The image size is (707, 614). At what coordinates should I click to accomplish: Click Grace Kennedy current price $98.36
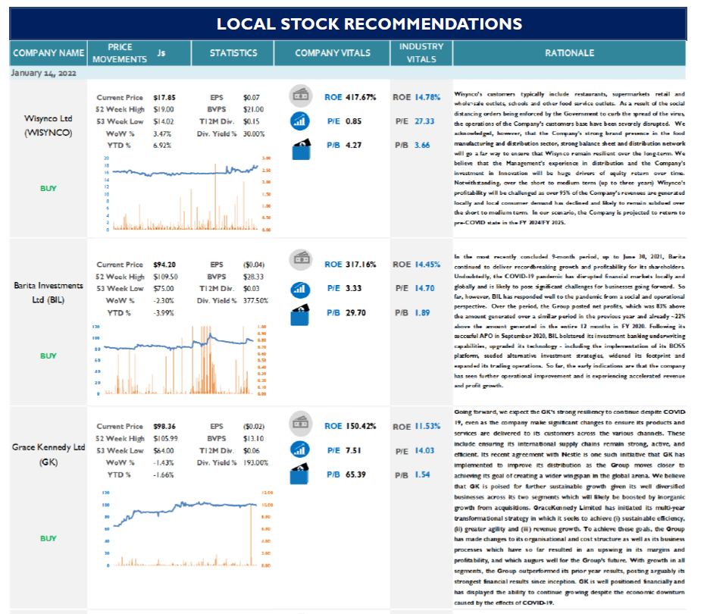(164, 426)
